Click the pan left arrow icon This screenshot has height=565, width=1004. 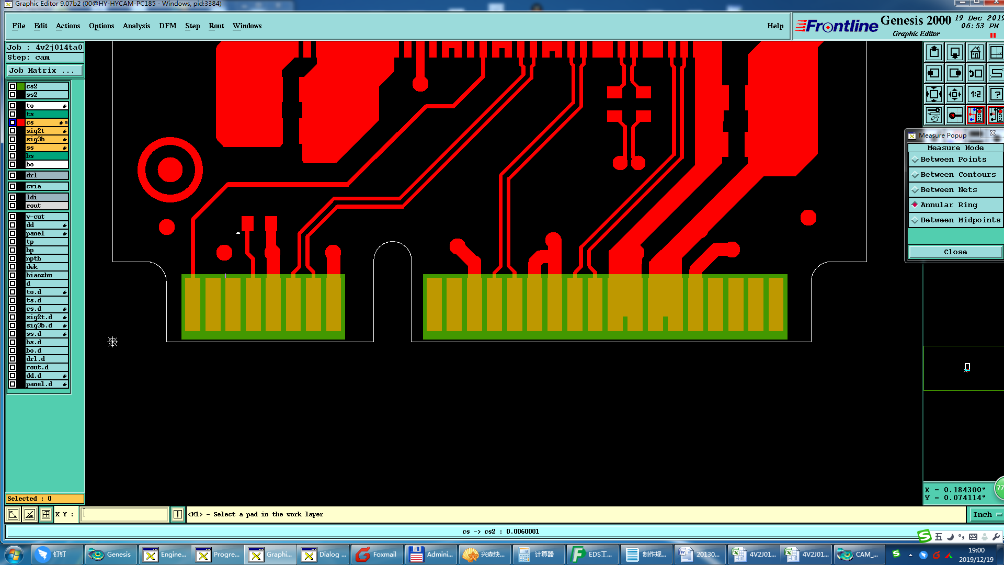(934, 73)
